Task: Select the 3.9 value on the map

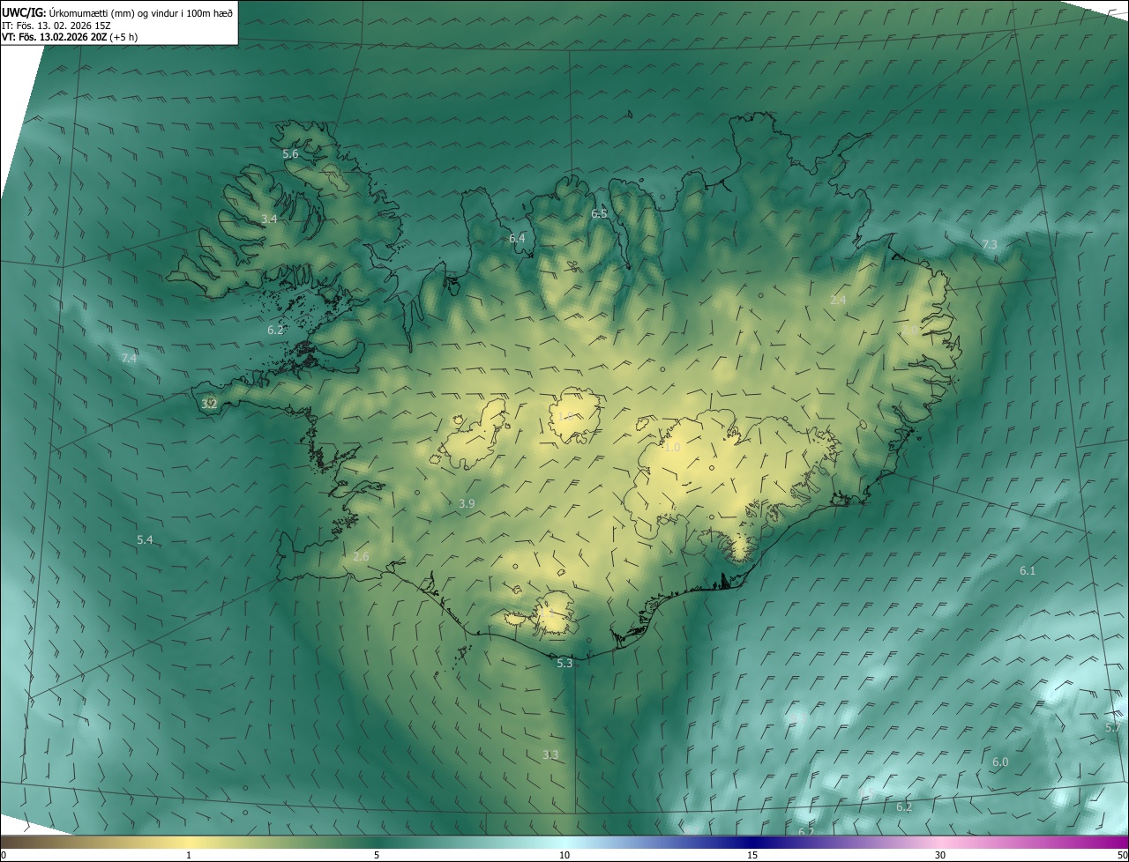Action: pyautogui.click(x=467, y=503)
